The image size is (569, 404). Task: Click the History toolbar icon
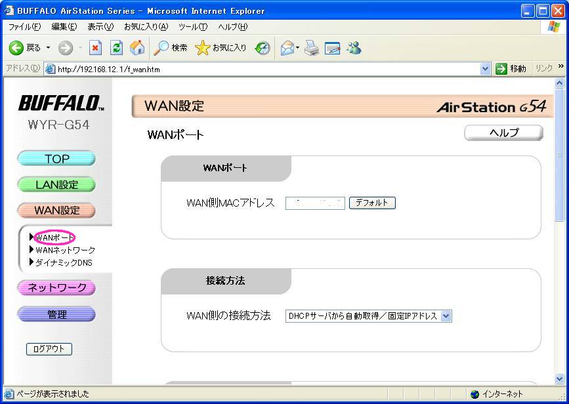263,48
